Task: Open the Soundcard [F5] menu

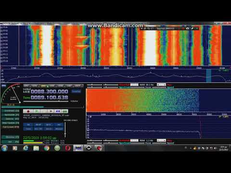Action: [x=10, y=111]
